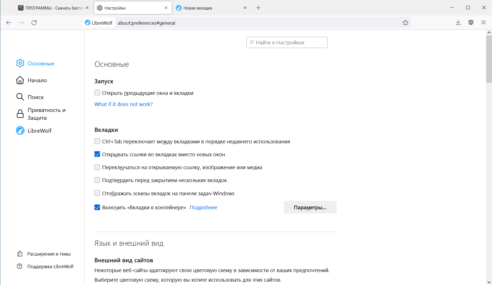Image resolution: width=492 pixels, height=285 pixels.
Task: Click the scrollbar down arrow
Action: (489, 282)
